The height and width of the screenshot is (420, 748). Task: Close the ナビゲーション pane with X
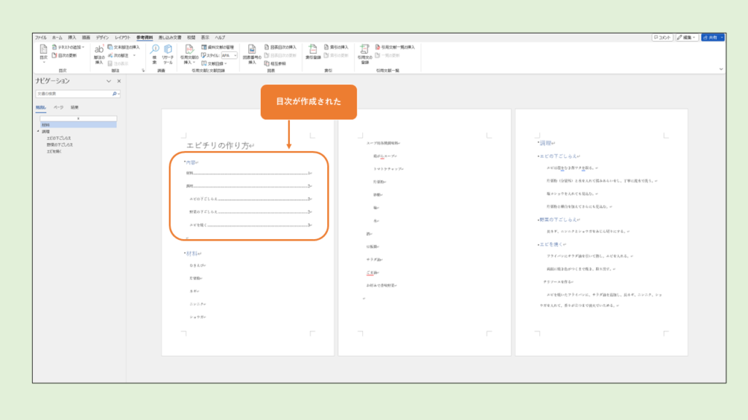[119, 81]
